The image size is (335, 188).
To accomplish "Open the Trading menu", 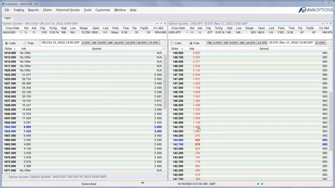I will tap(19, 10).
